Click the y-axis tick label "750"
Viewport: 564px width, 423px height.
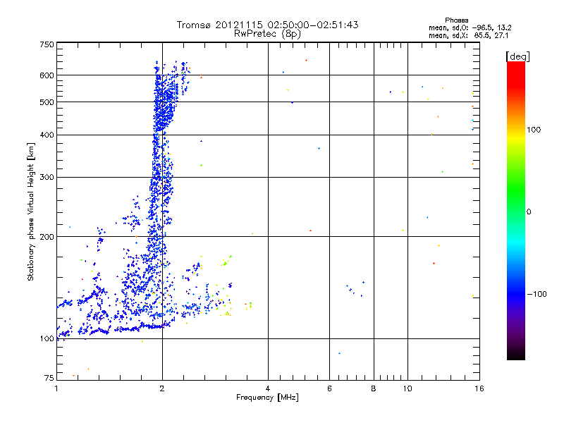click(47, 44)
